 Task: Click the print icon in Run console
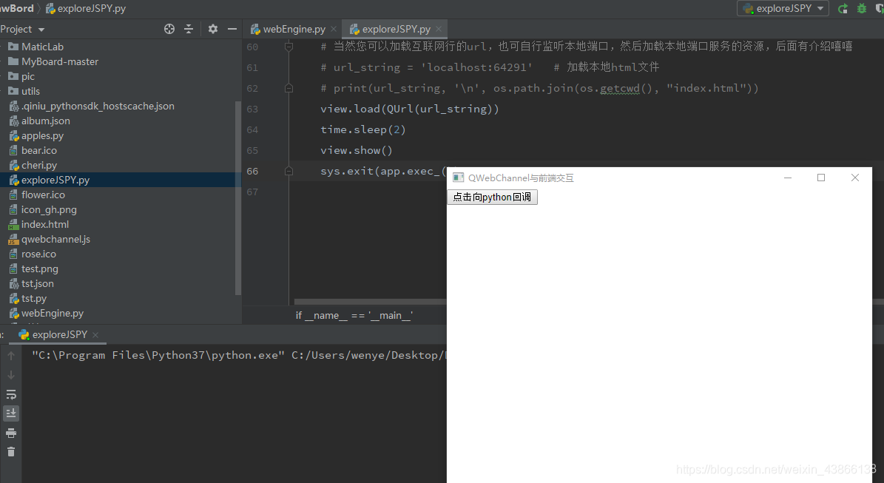pos(10,433)
